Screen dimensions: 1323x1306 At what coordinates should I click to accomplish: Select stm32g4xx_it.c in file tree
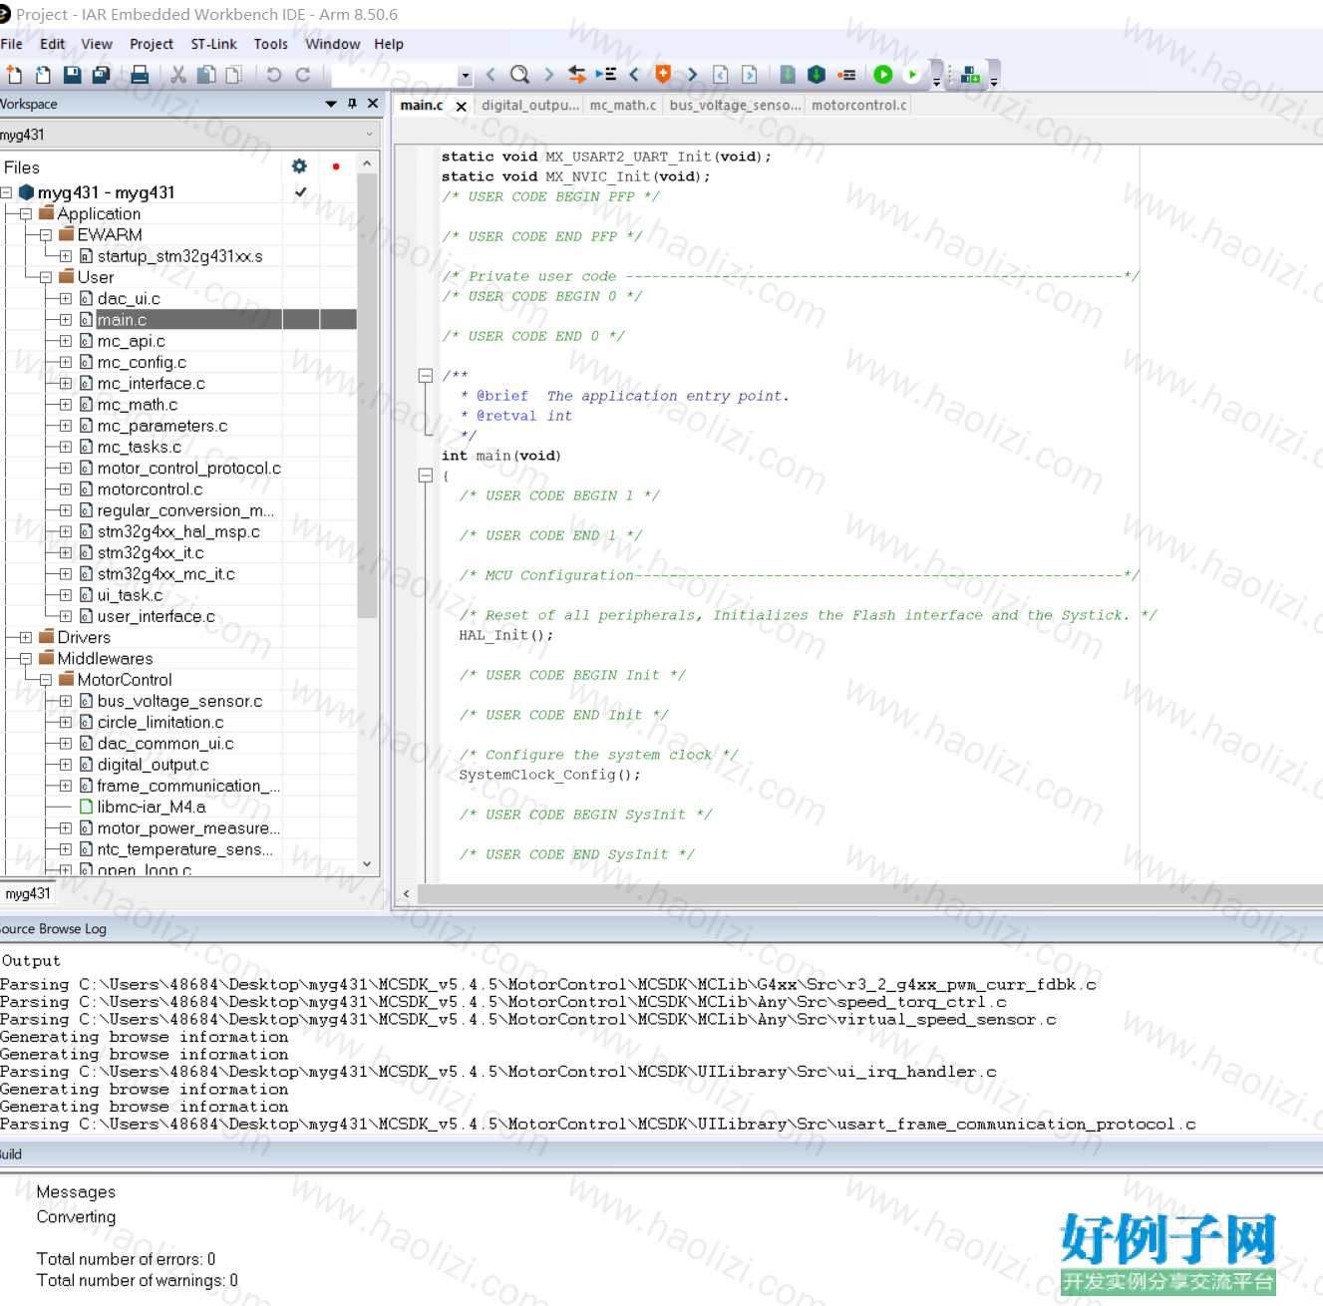point(151,552)
